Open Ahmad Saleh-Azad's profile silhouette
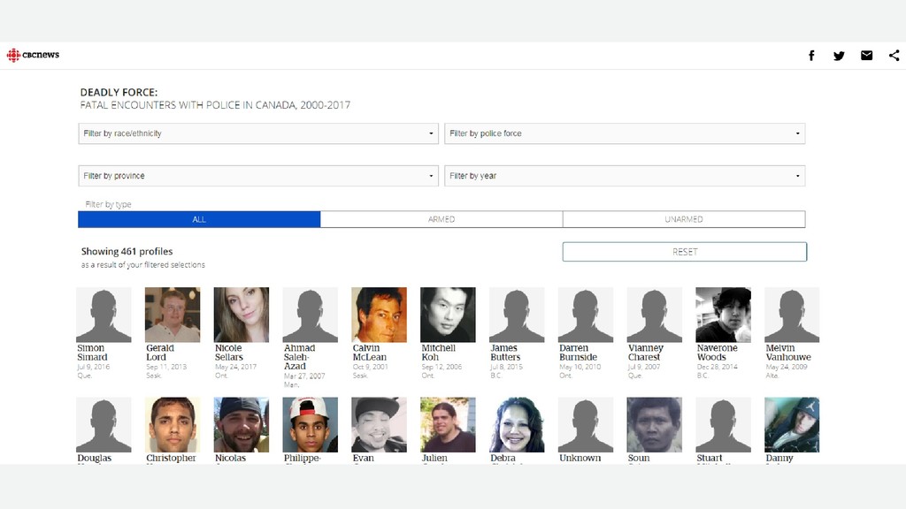This screenshot has width=906, height=509. 311,315
